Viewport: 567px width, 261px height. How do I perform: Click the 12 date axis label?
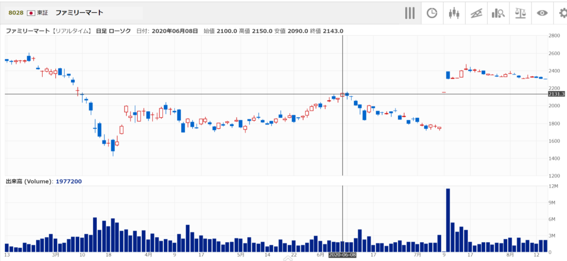pos(536,255)
